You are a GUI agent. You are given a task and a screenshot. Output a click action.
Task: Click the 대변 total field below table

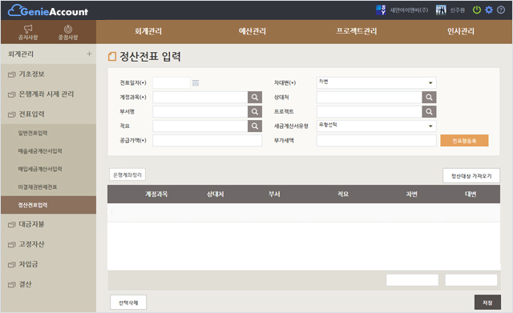[471, 280]
